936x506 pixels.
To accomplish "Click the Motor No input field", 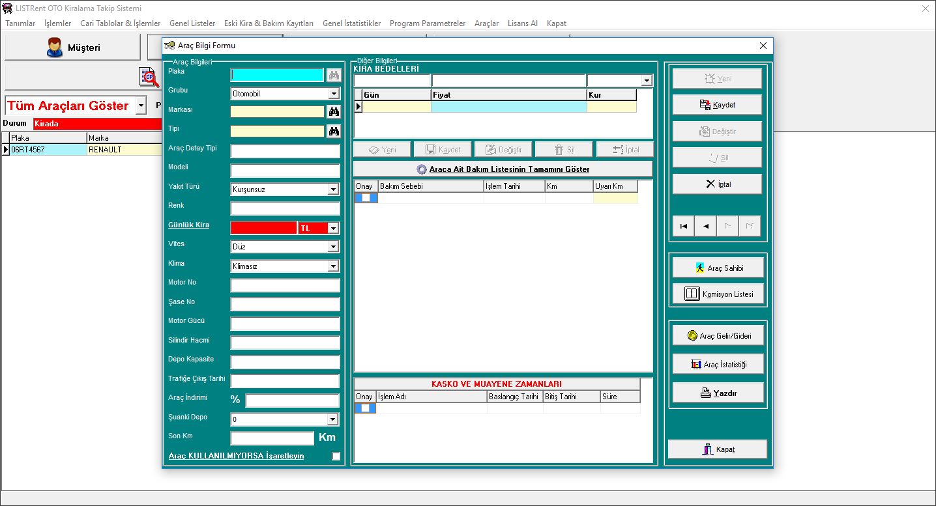I will (x=285, y=285).
